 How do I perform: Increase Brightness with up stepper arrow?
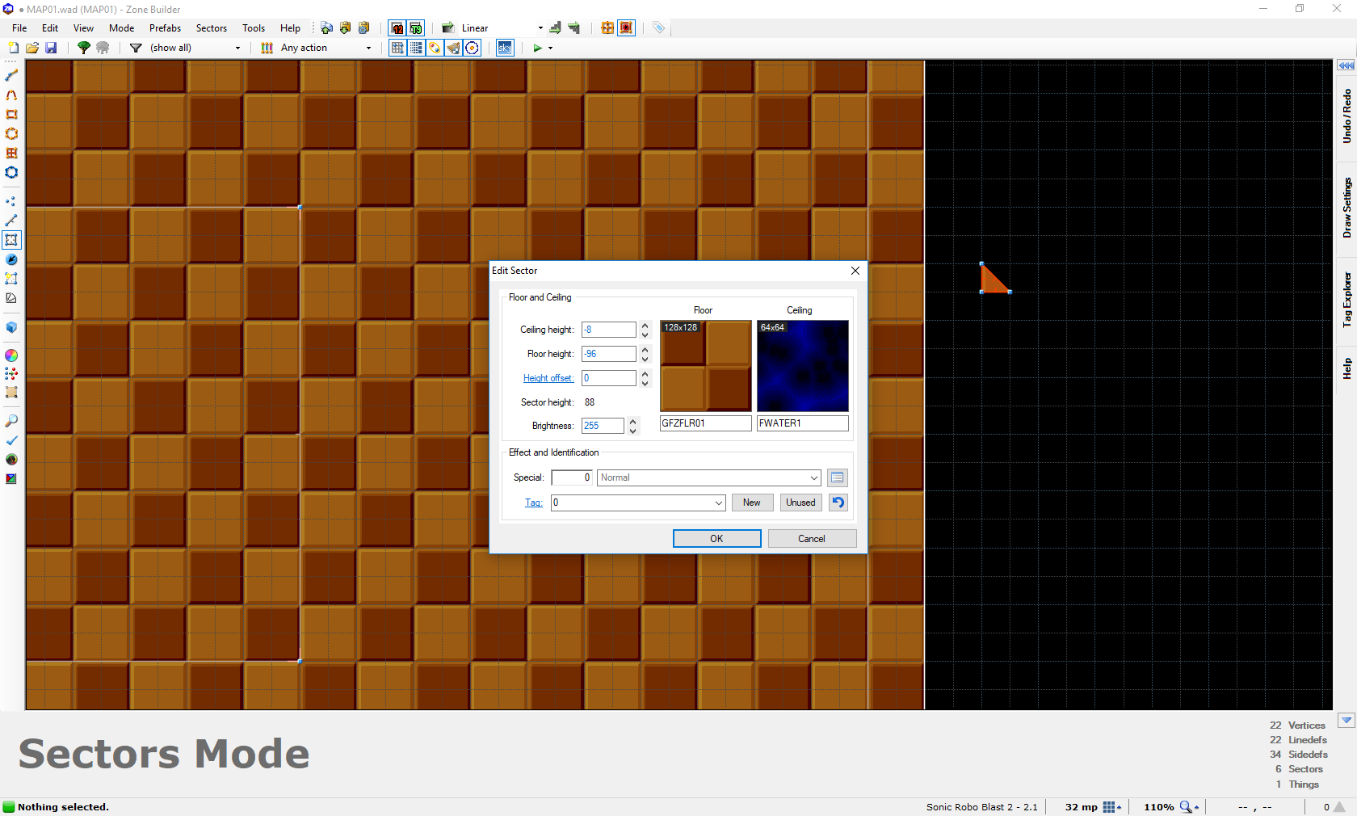click(632, 422)
